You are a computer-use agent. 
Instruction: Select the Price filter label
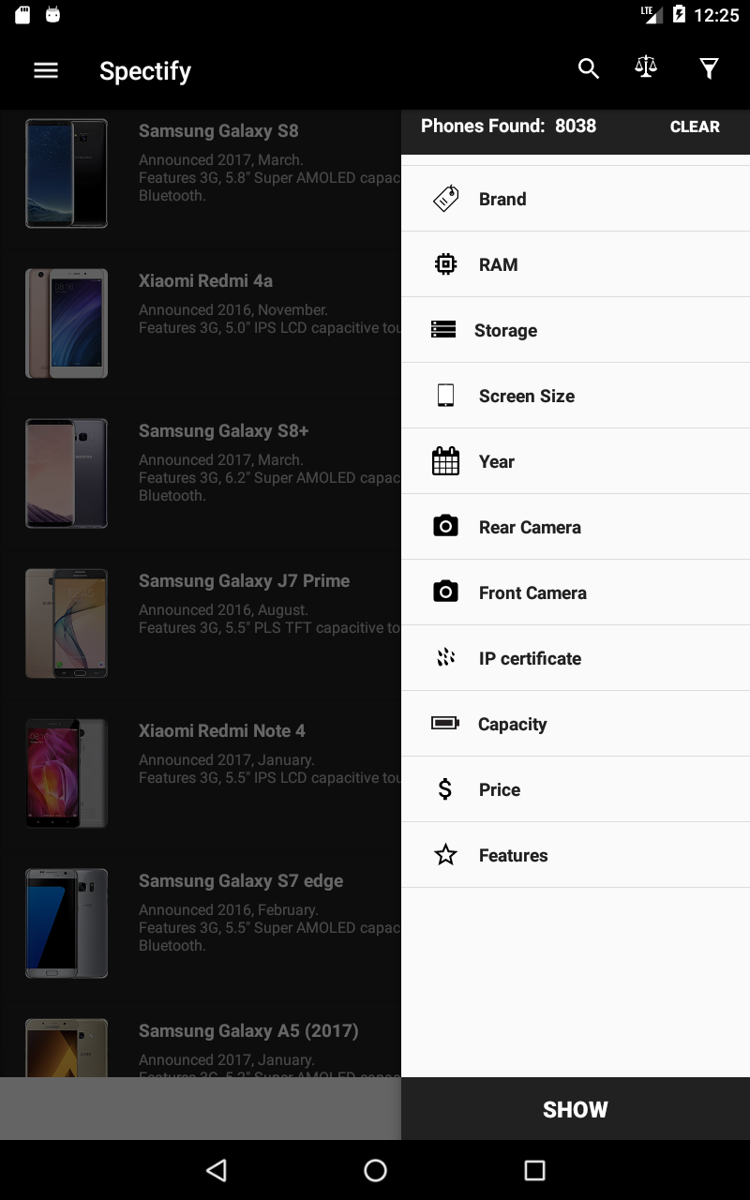500,789
